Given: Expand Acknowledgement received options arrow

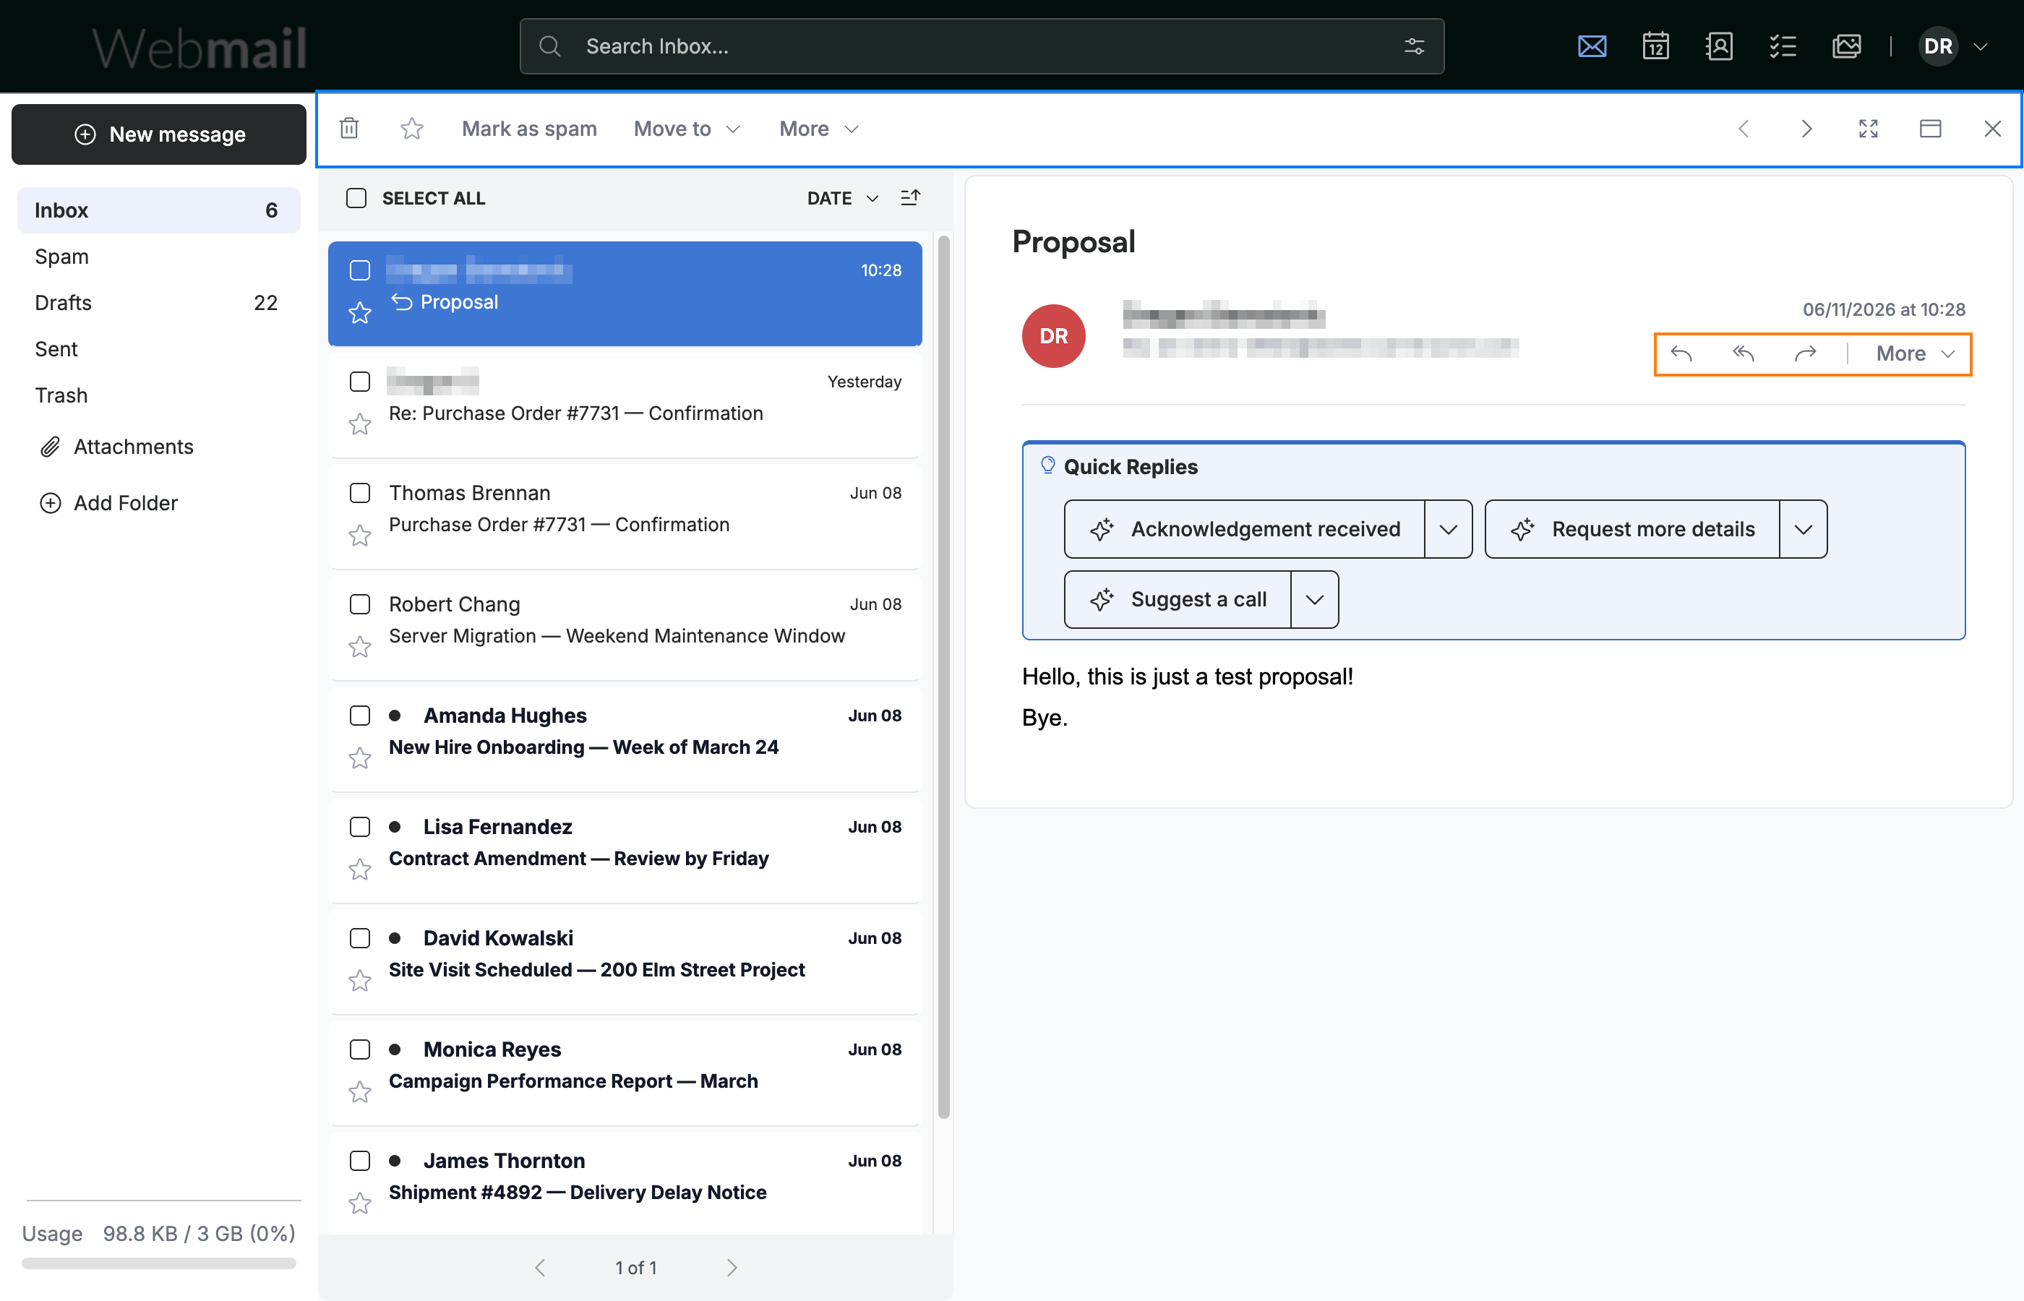Looking at the screenshot, I should [1448, 529].
